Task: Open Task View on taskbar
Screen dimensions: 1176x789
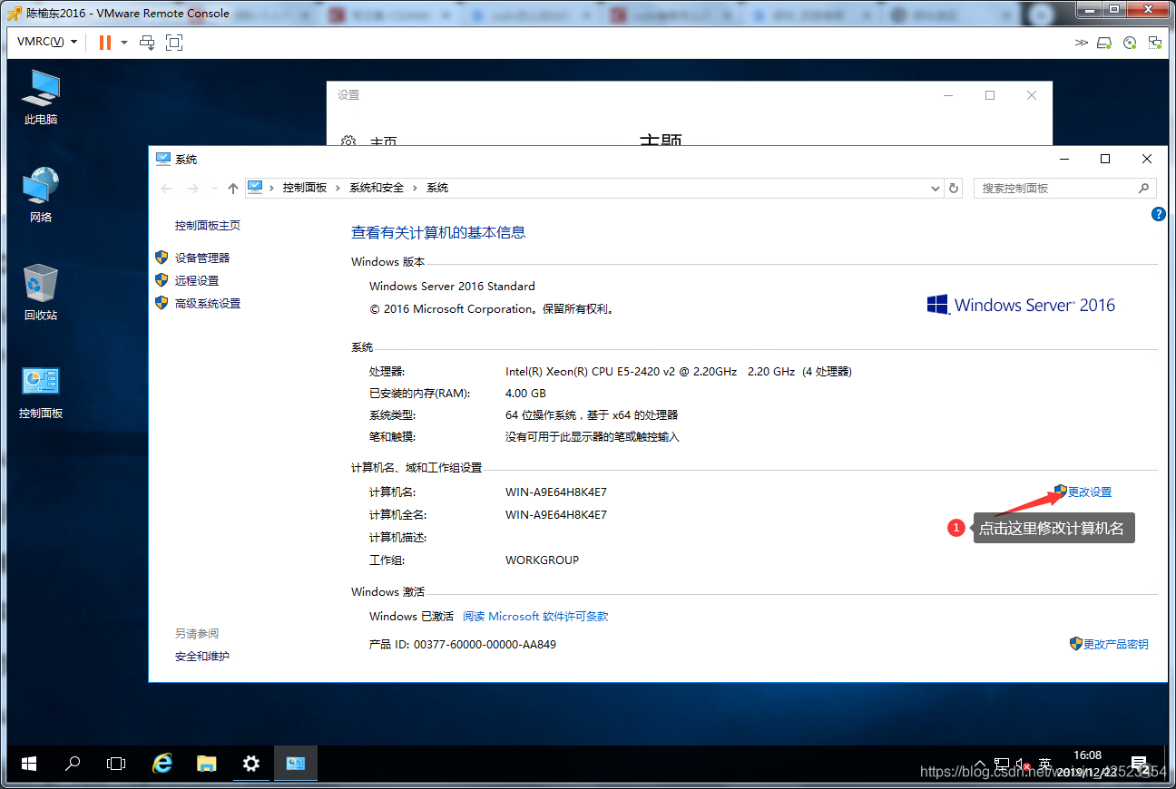Action: click(116, 764)
